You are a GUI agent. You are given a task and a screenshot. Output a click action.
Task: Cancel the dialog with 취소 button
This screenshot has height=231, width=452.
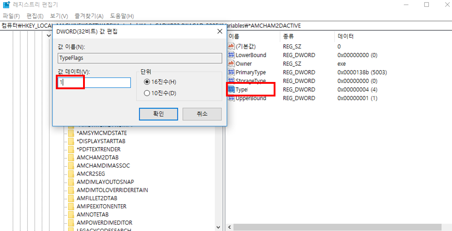click(202, 114)
